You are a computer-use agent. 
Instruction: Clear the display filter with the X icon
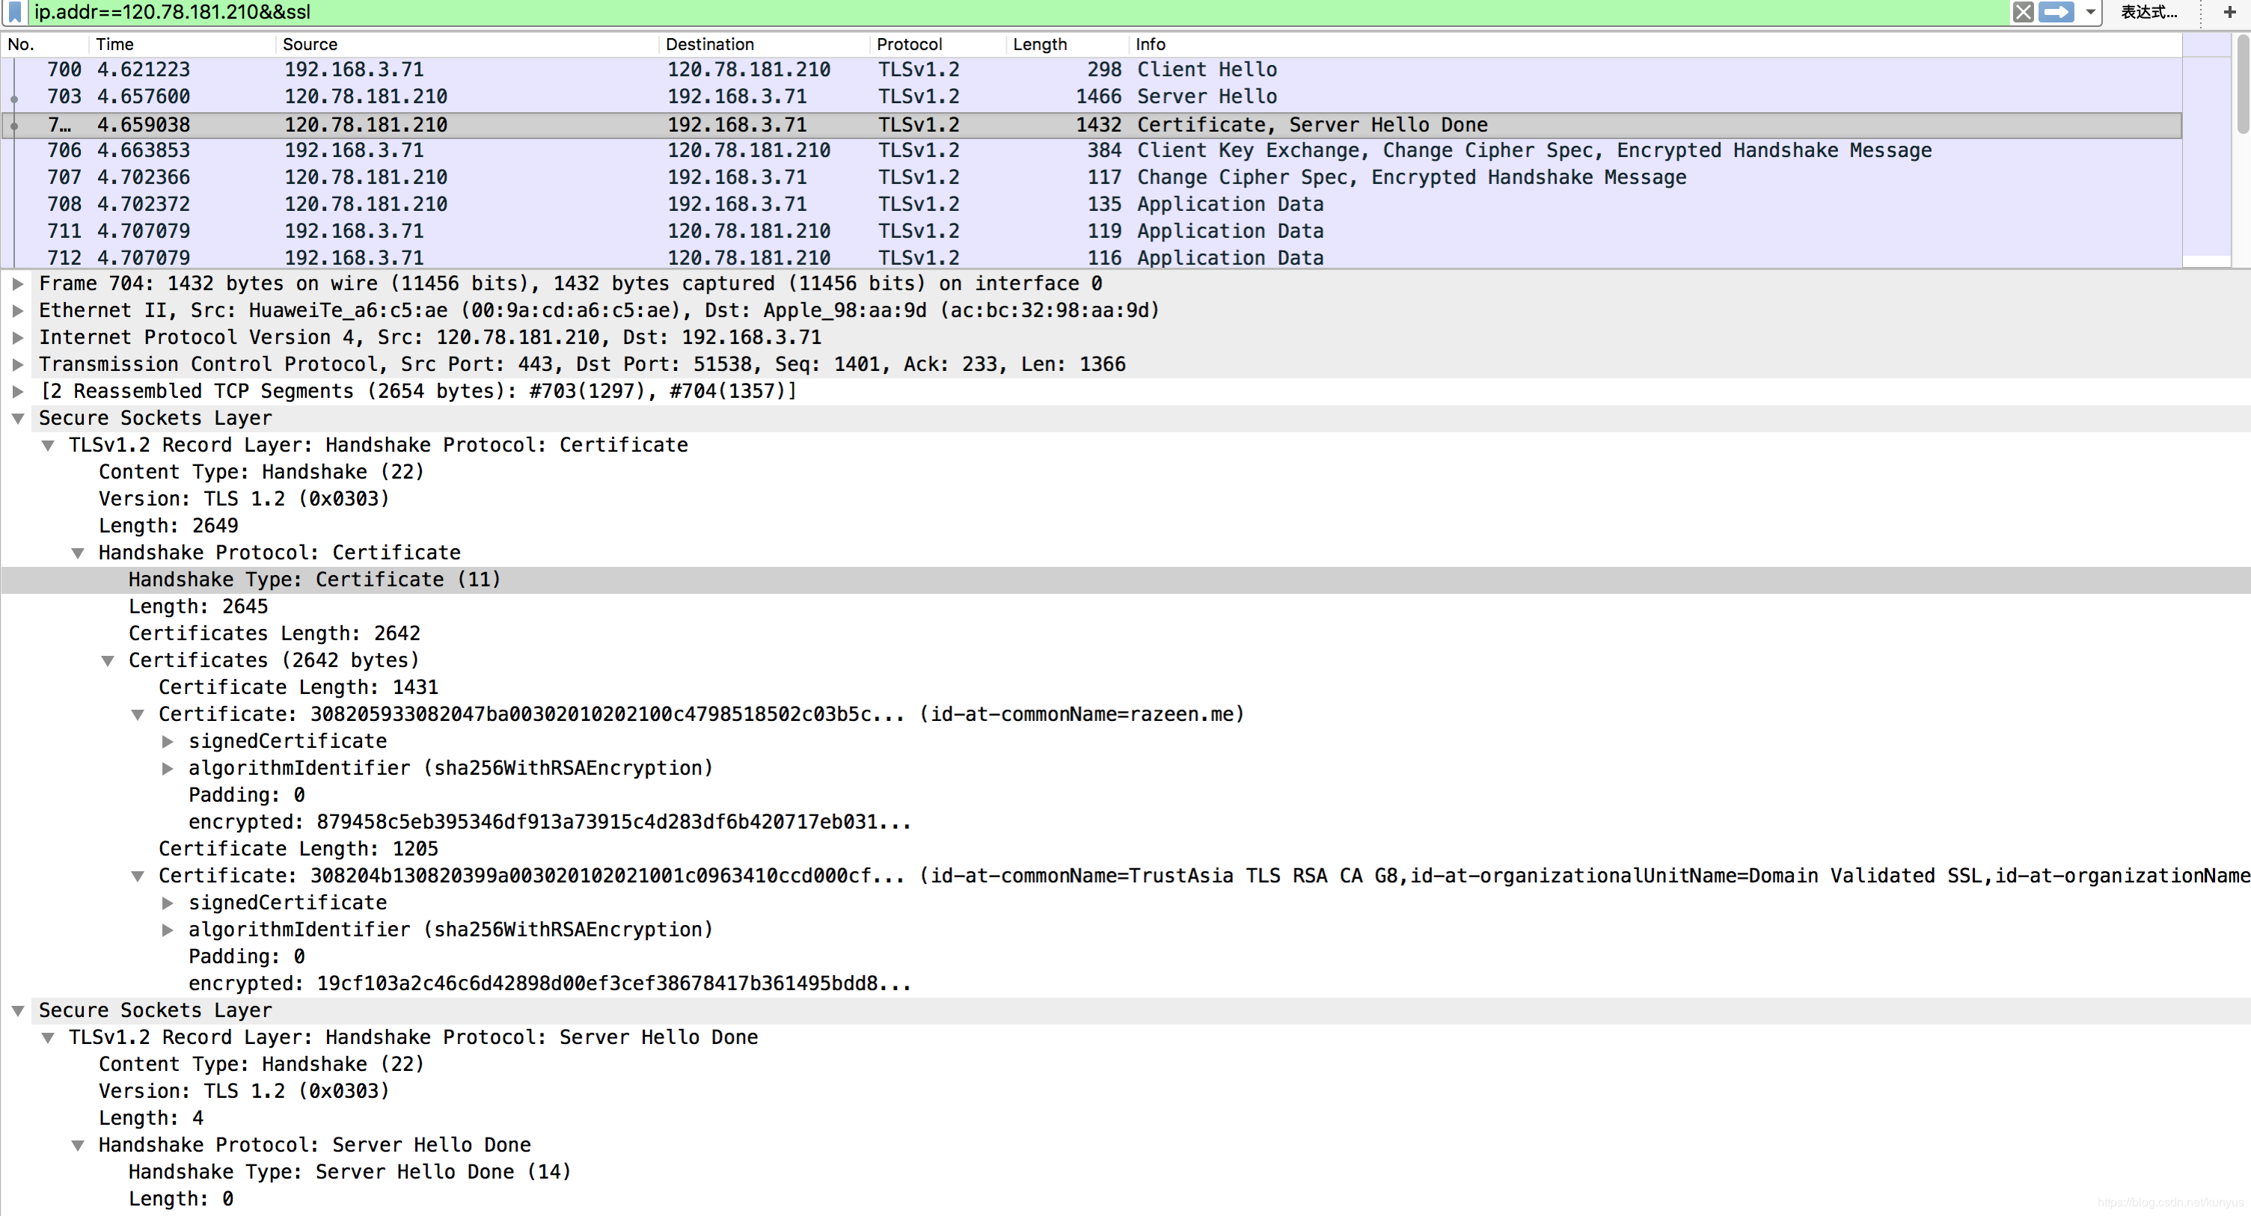(2022, 12)
